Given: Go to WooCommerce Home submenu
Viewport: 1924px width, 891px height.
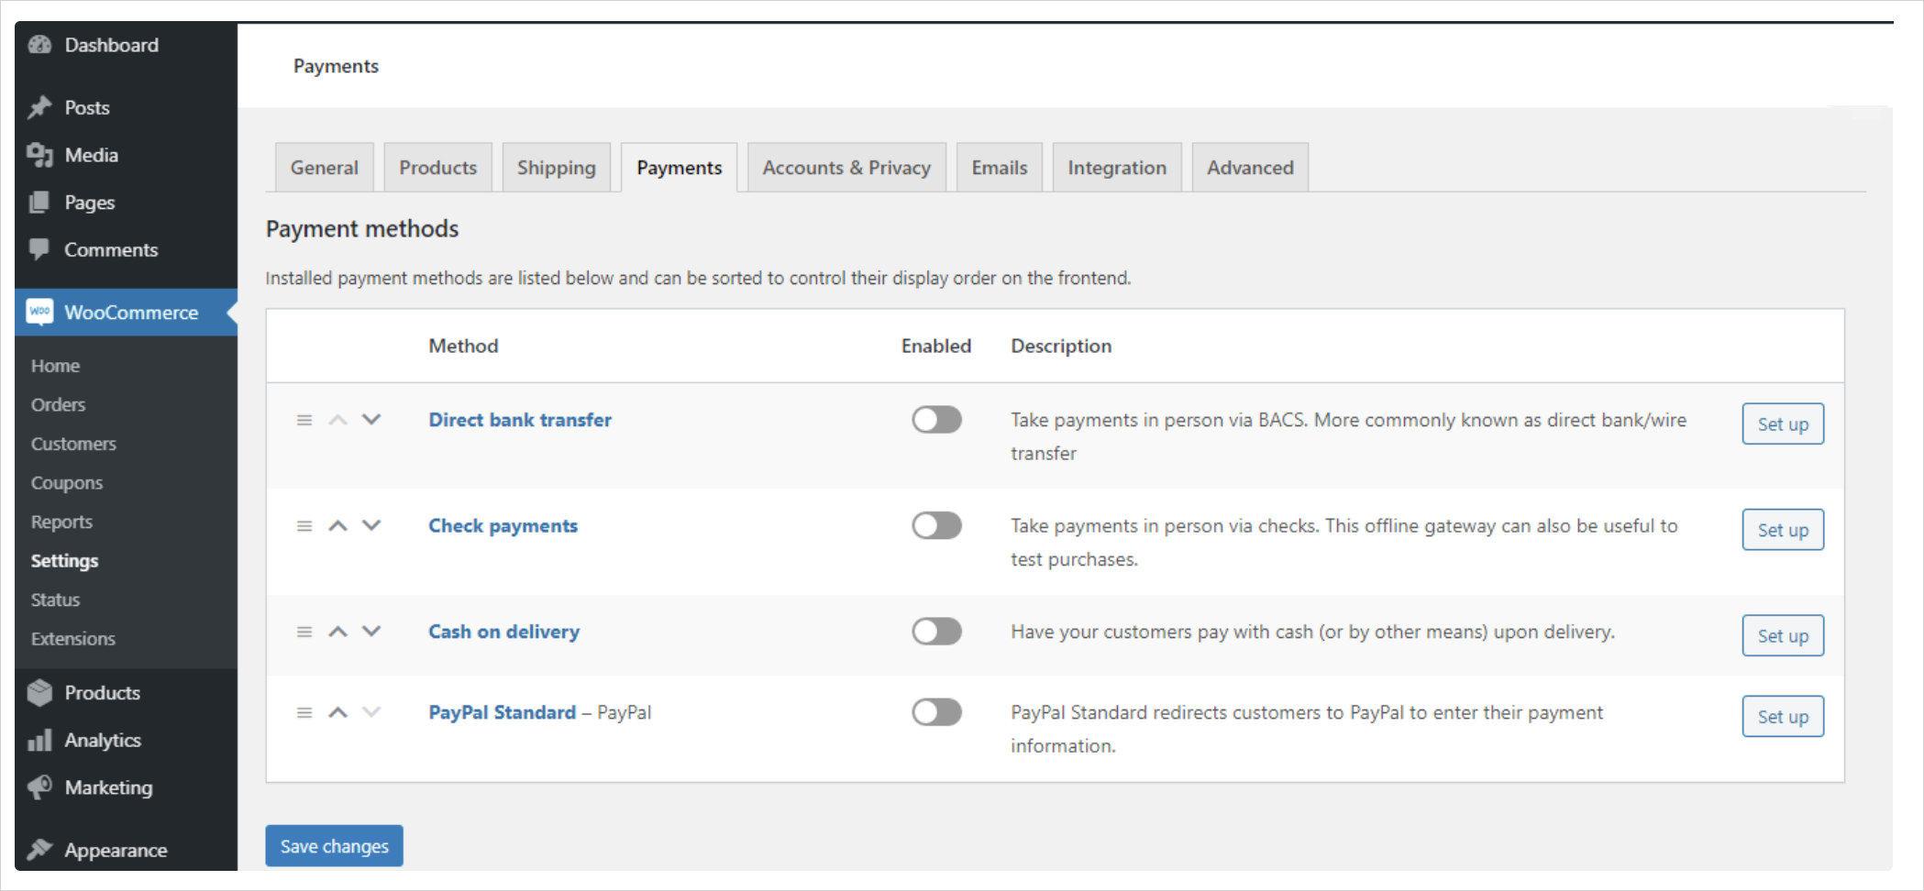Looking at the screenshot, I should click(x=55, y=366).
